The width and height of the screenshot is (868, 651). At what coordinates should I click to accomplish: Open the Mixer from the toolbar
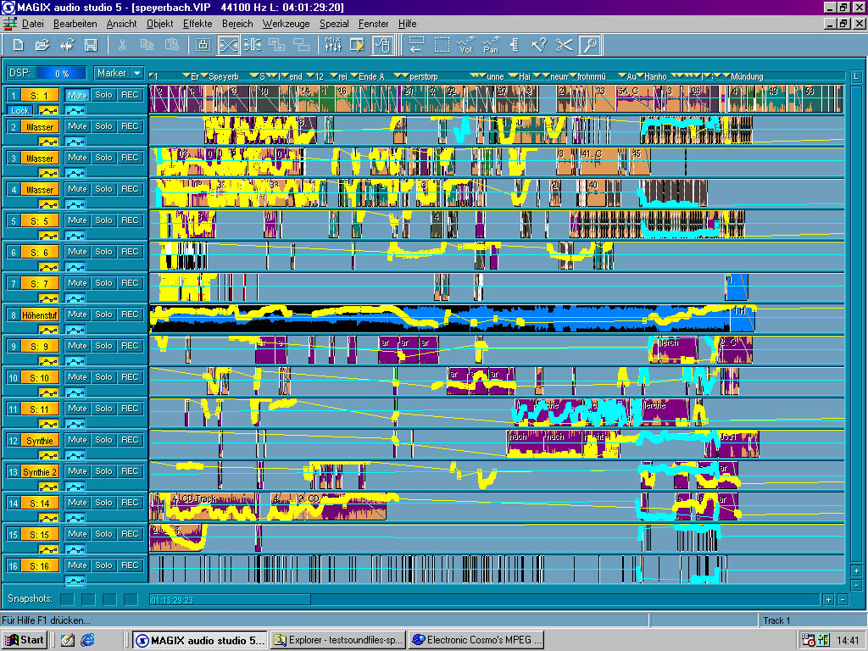point(333,44)
